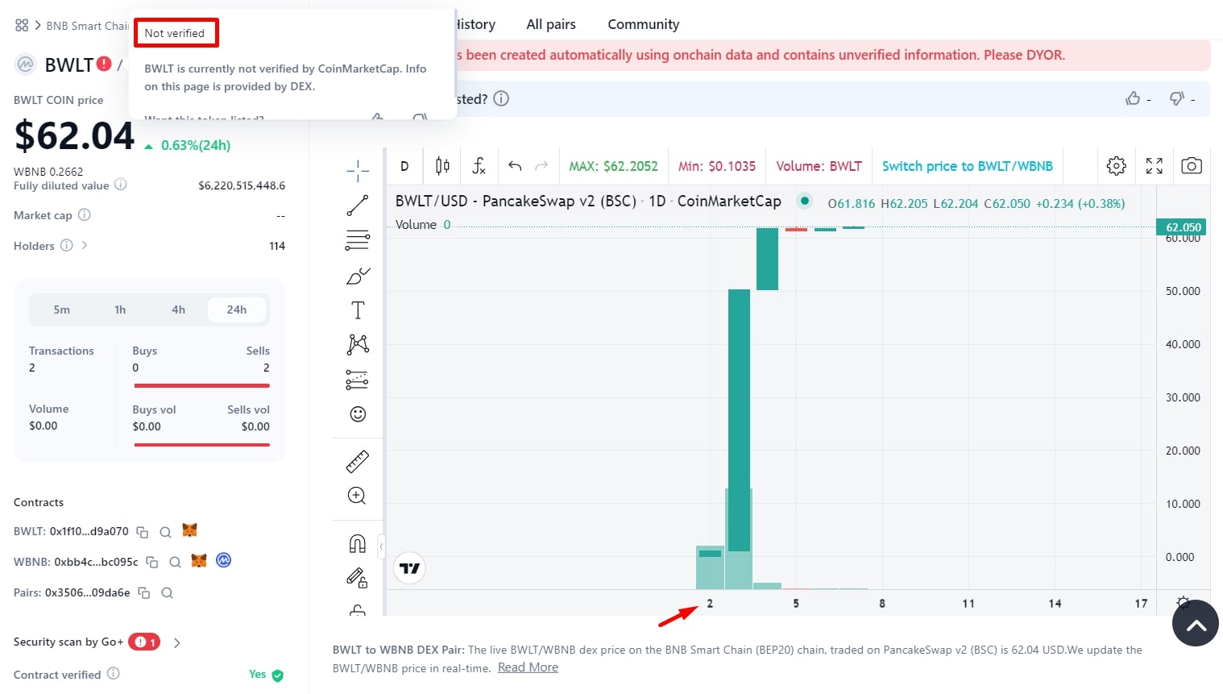Click Switch price to BWLT/WBNB
The height and width of the screenshot is (694, 1223).
pyautogui.click(x=968, y=166)
